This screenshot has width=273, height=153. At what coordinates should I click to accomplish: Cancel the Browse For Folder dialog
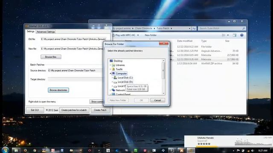pos(157,100)
